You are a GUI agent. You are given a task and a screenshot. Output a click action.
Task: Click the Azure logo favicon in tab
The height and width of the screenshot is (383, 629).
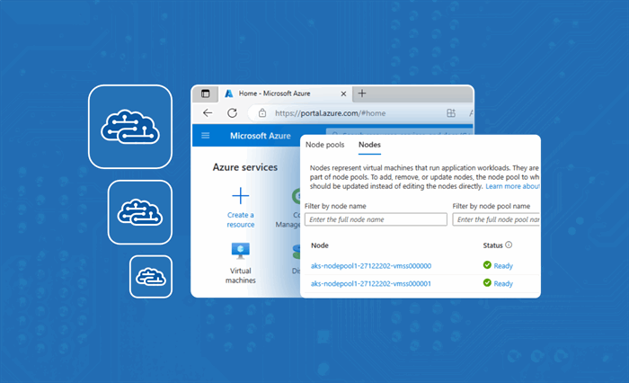click(229, 94)
